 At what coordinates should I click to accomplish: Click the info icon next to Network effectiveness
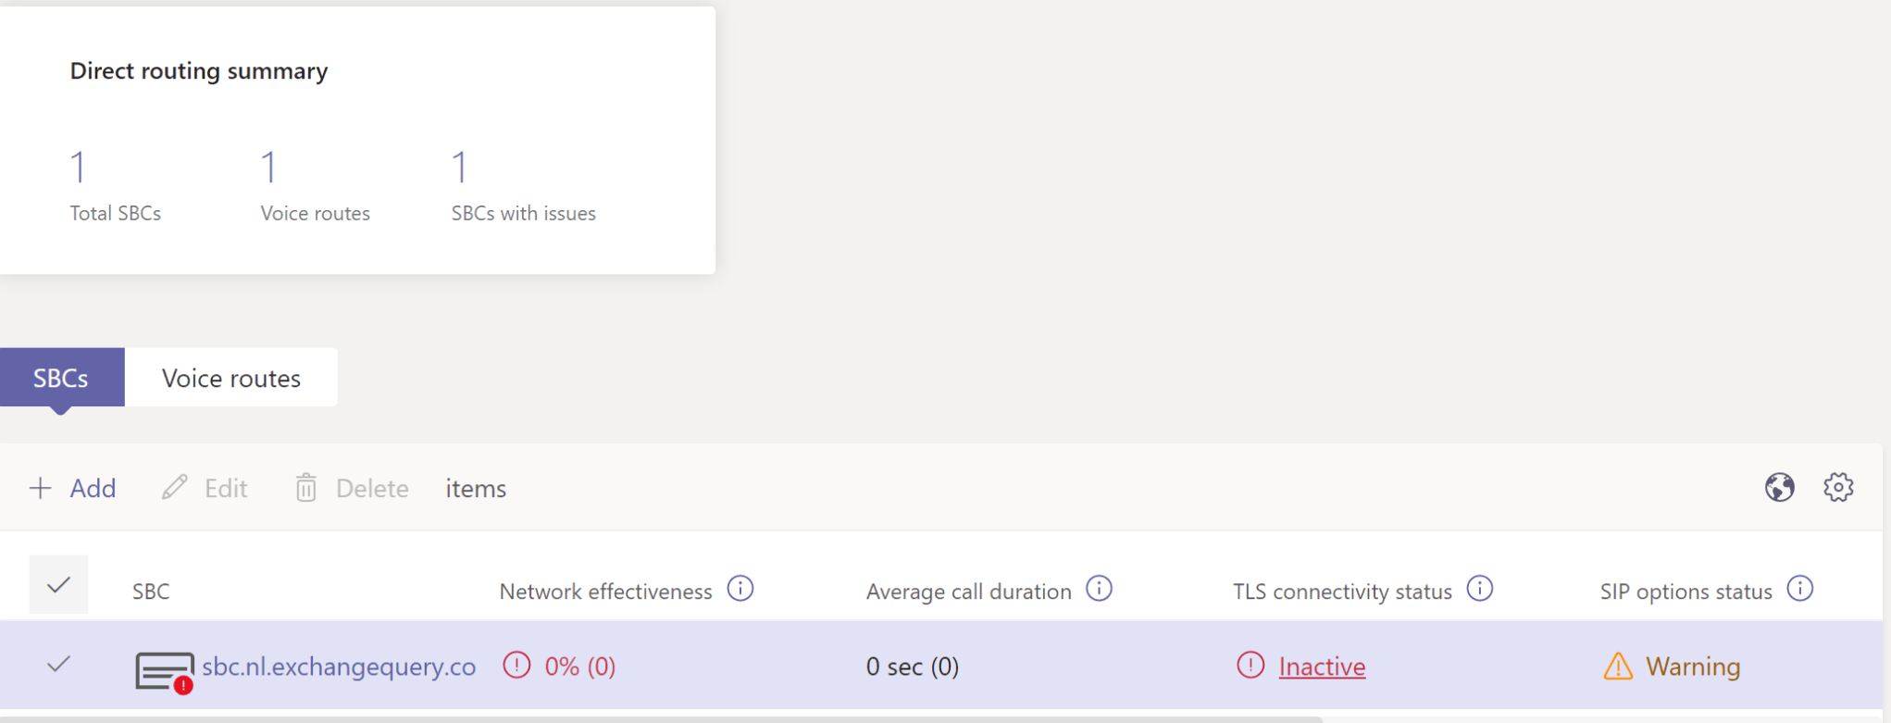(x=740, y=589)
